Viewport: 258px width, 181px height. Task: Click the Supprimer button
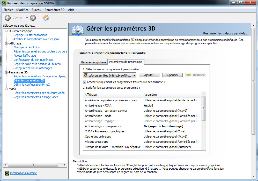tap(172, 75)
